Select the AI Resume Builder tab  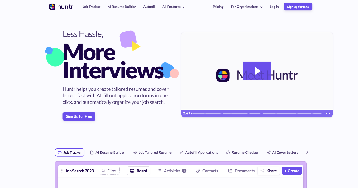pyautogui.click(x=108, y=152)
